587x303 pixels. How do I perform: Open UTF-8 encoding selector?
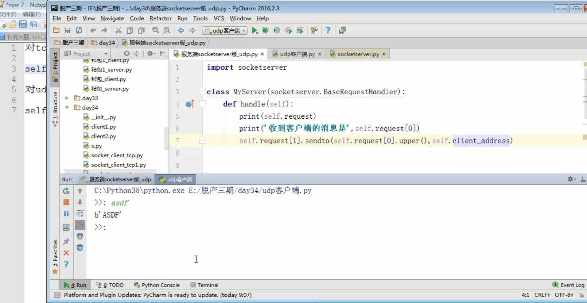point(564,295)
